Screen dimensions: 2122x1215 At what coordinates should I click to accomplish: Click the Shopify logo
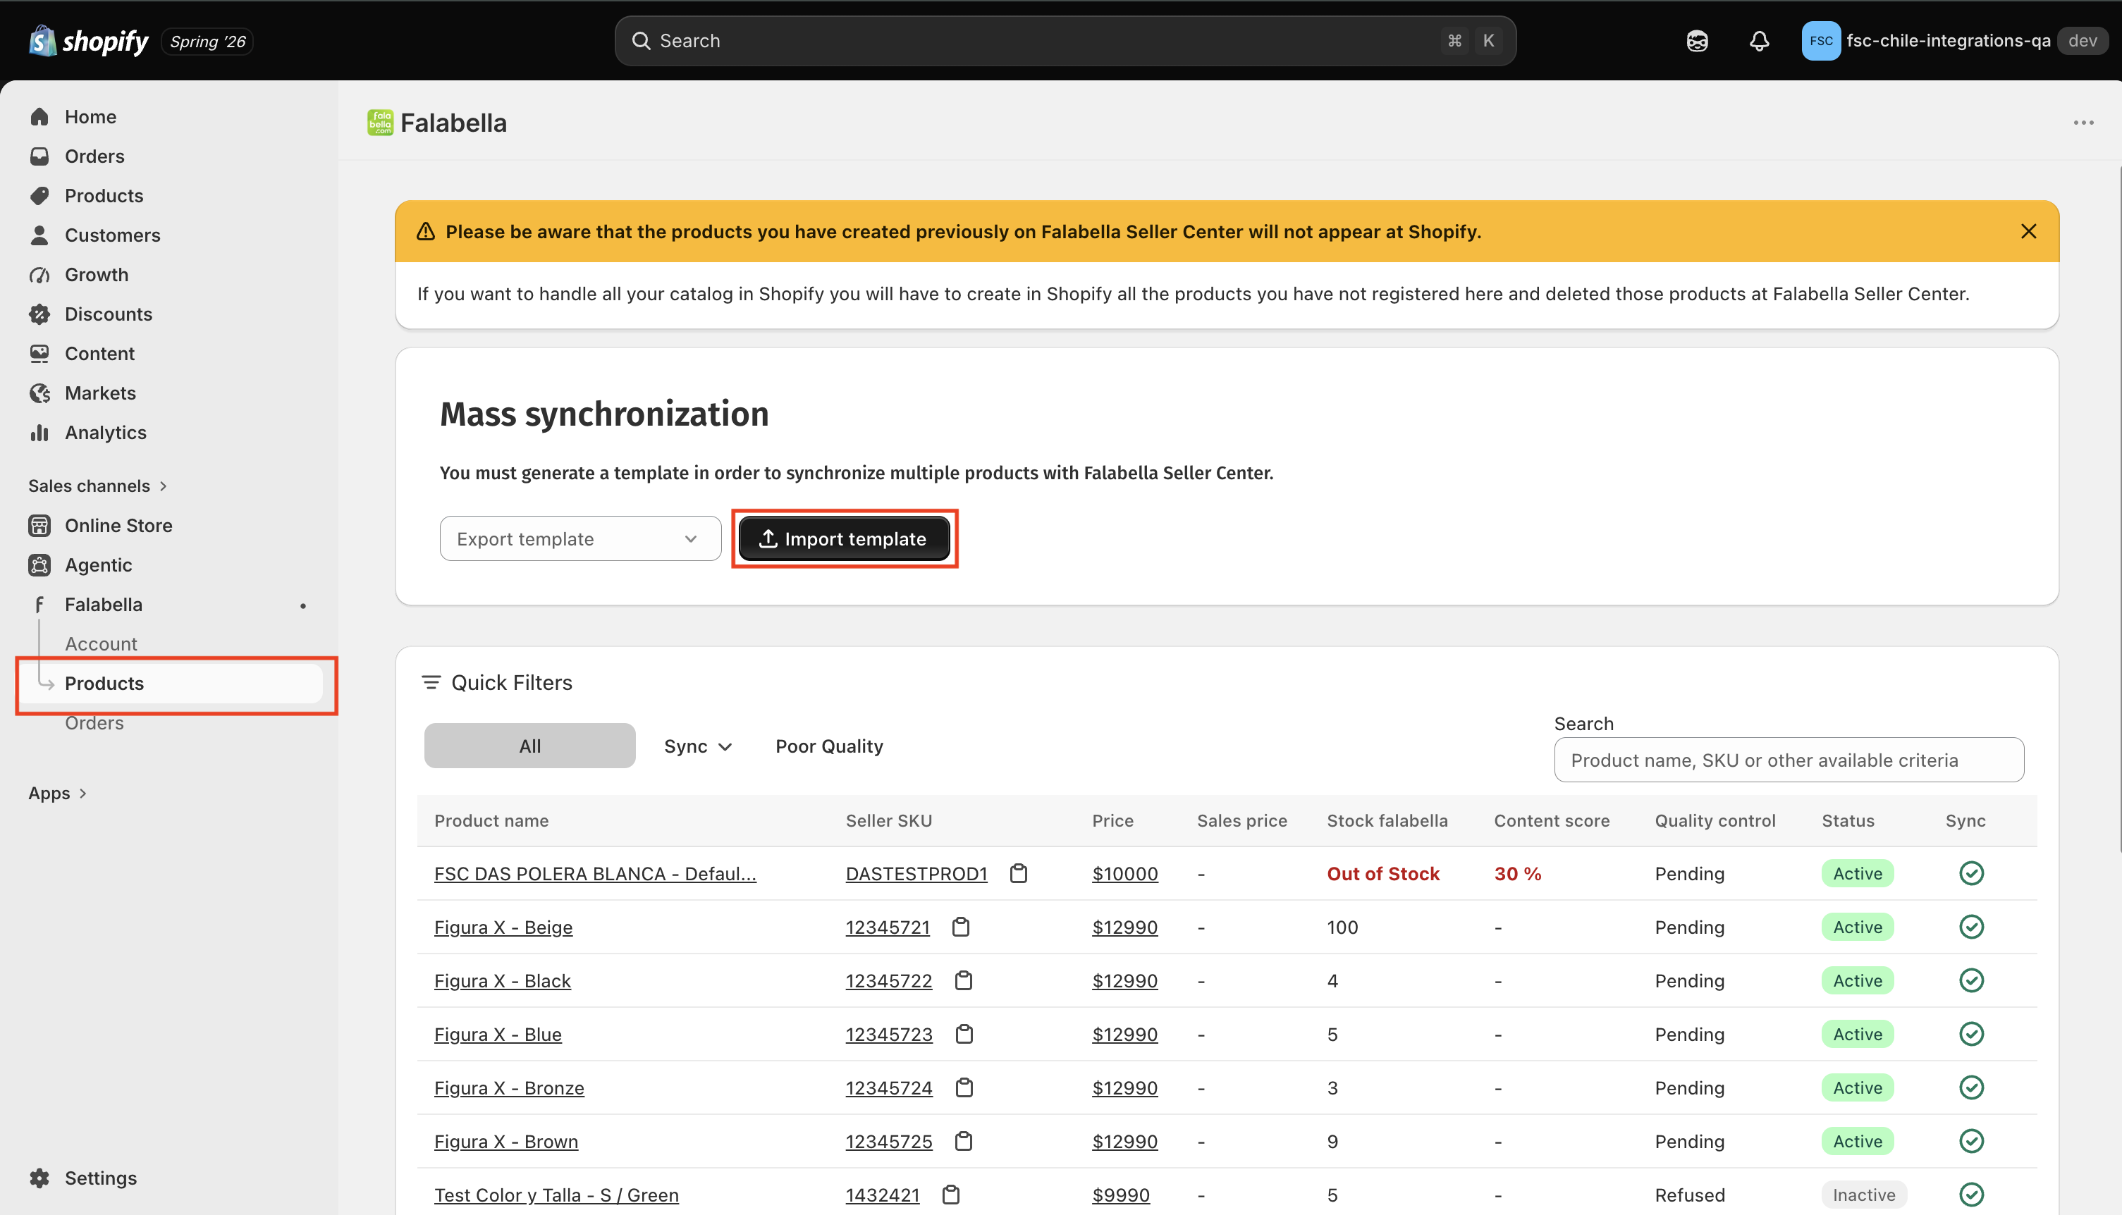pyautogui.click(x=89, y=41)
